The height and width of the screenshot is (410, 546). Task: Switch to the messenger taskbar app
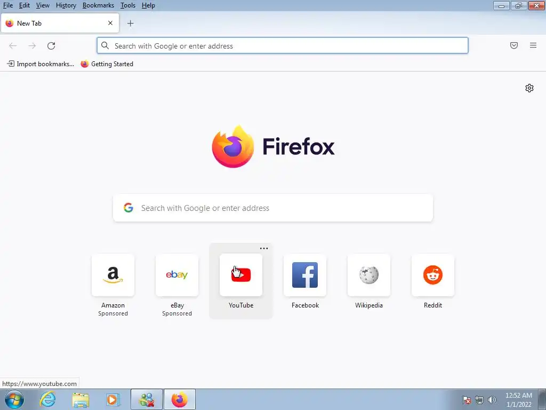pyautogui.click(x=147, y=399)
